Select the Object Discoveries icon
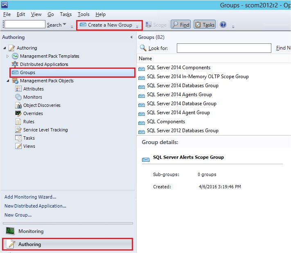Image resolution: width=291 pixels, height=253 pixels. [x=18, y=105]
